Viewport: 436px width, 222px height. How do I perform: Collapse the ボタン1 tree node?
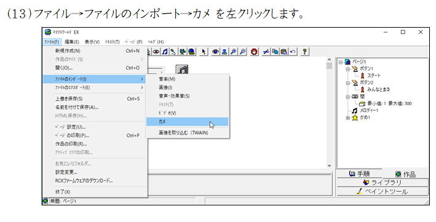(x=348, y=69)
